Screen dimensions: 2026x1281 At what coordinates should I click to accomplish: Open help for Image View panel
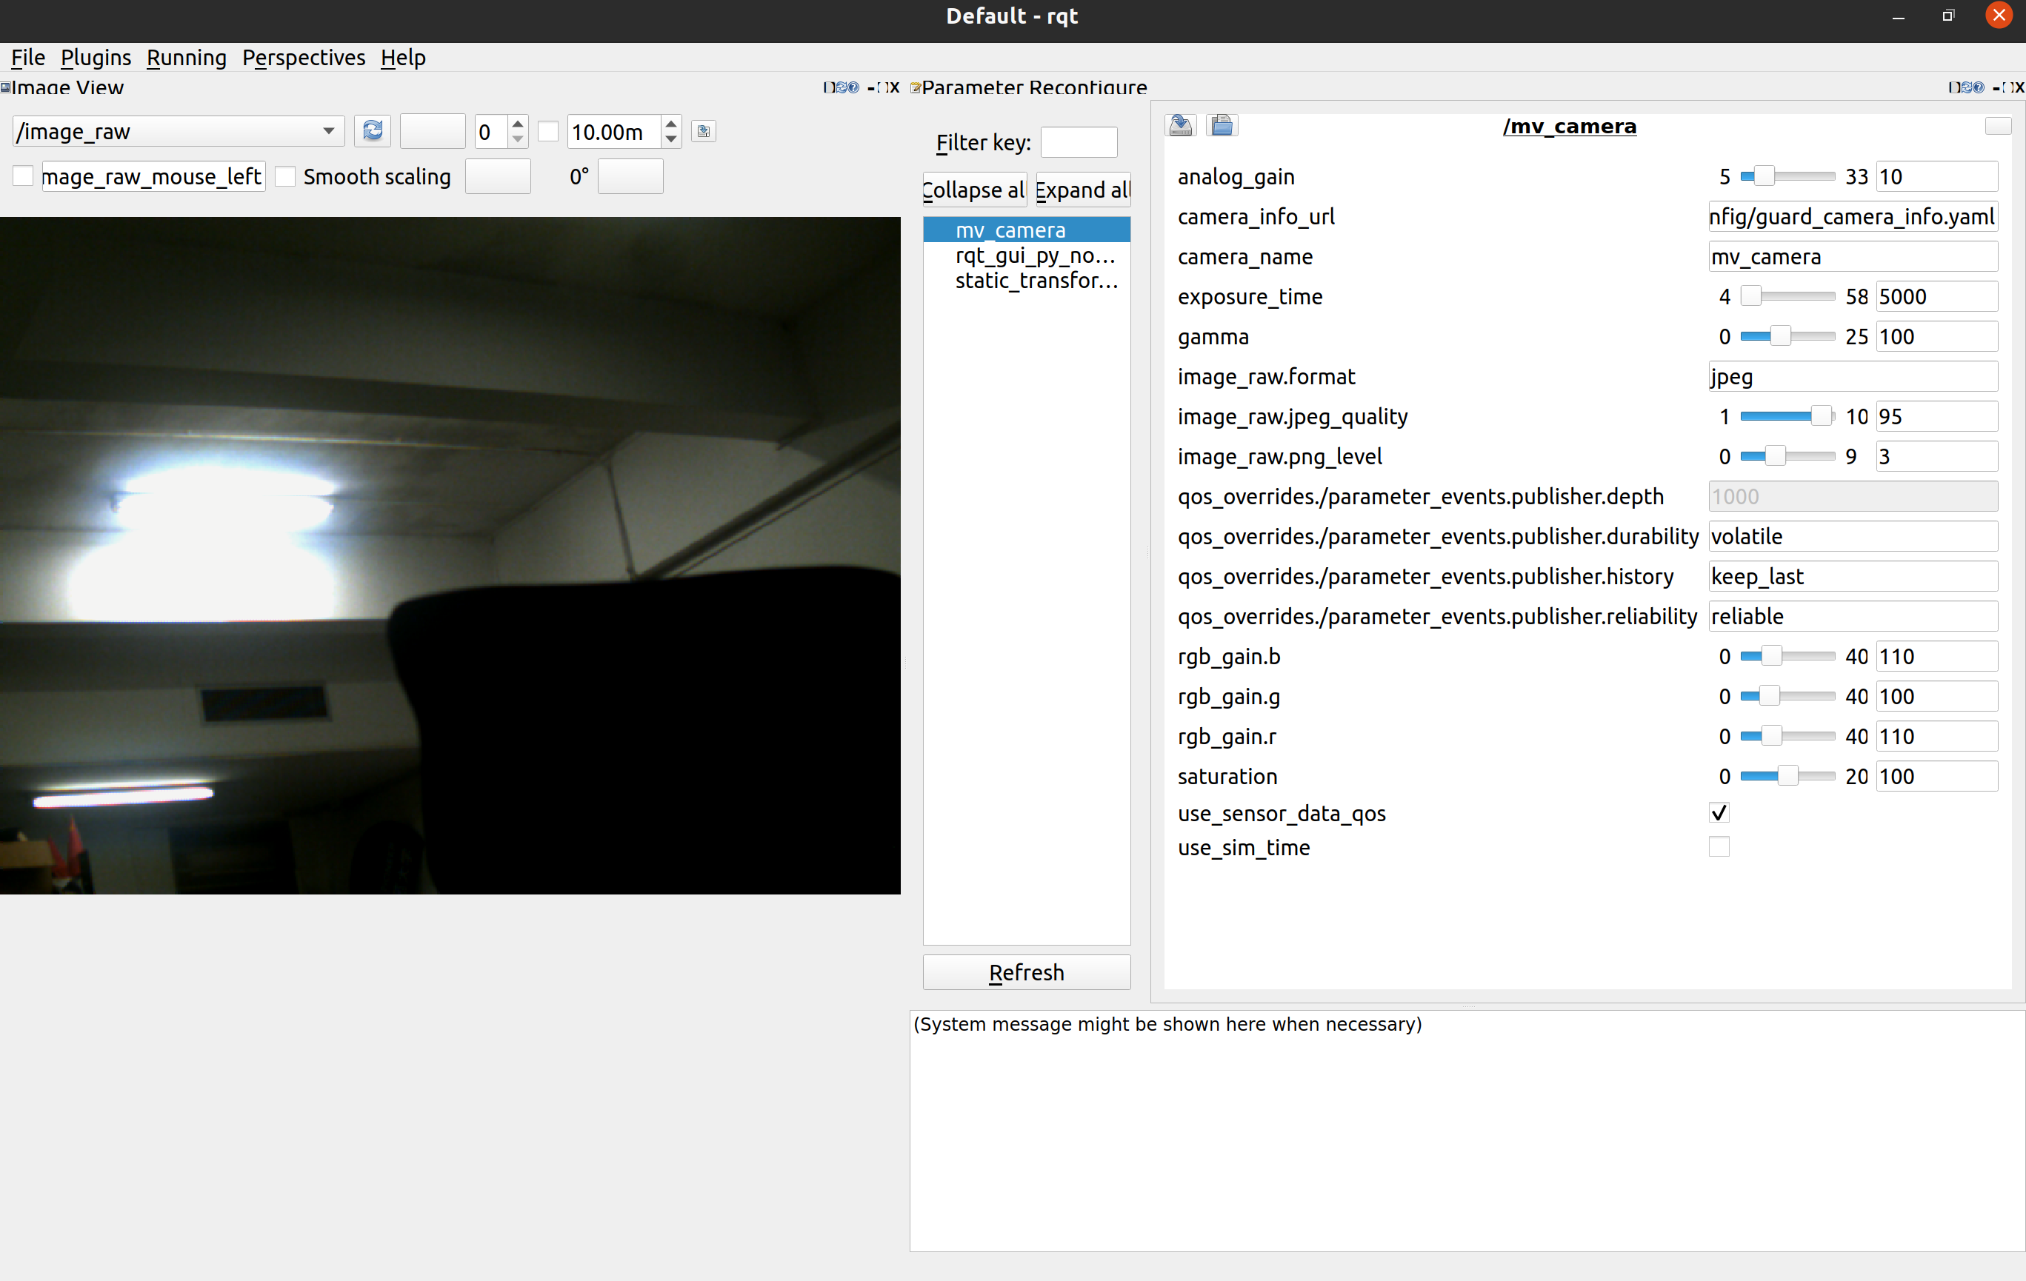tap(853, 87)
